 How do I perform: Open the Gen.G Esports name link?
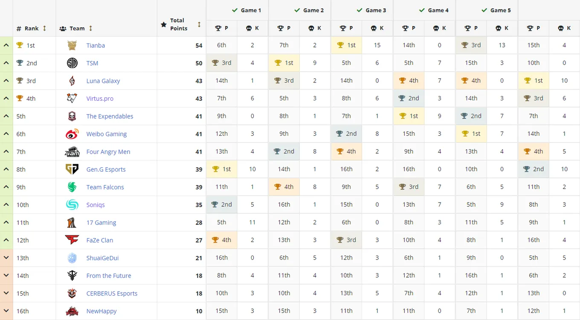point(106,169)
